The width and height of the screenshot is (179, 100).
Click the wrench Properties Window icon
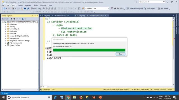coord(115,9)
